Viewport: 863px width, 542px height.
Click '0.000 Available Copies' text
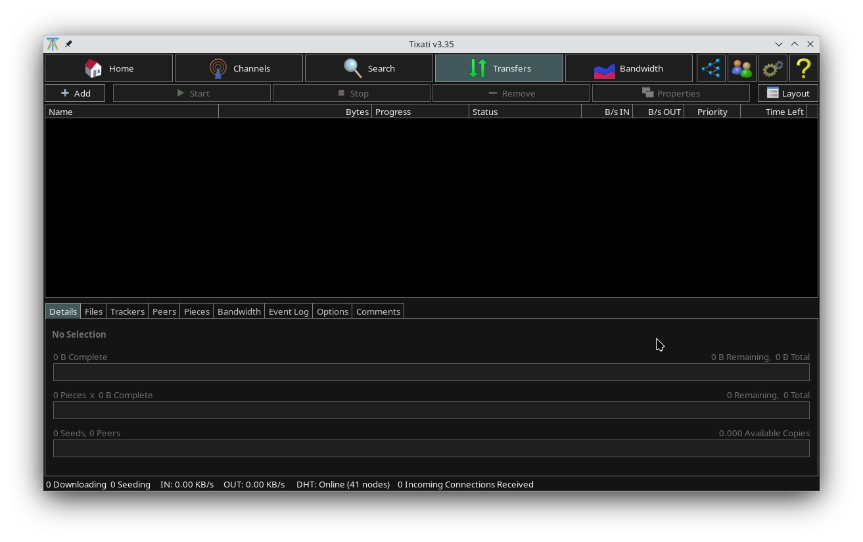pos(764,433)
